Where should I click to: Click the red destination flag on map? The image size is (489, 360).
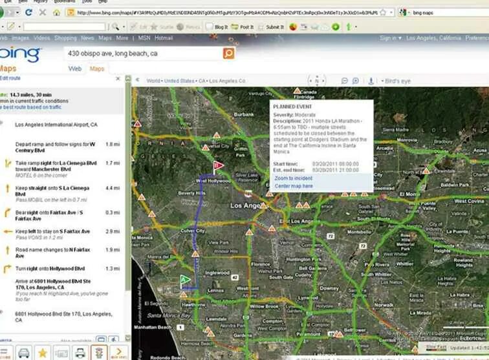218,167
